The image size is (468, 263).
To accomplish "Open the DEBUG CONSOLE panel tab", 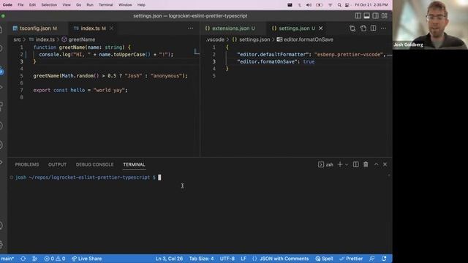I will click(x=94, y=164).
